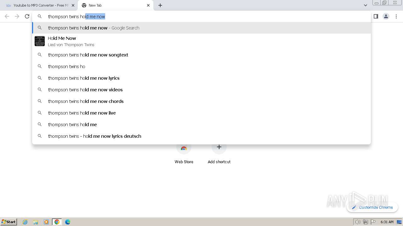Open a new tab with plus button
The height and width of the screenshot is (226, 403).
coord(160,5)
